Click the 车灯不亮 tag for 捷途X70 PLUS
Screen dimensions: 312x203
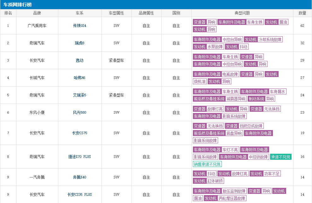click(x=230, y=150)
